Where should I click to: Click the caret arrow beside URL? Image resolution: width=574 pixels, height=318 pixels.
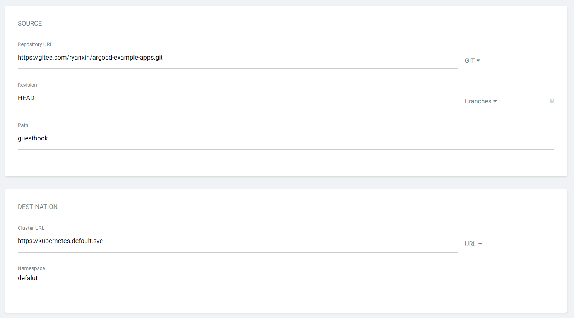[480, 244]
